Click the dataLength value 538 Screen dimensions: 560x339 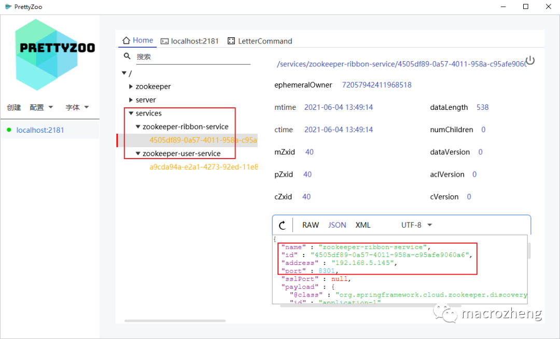[x=483, y=107]
